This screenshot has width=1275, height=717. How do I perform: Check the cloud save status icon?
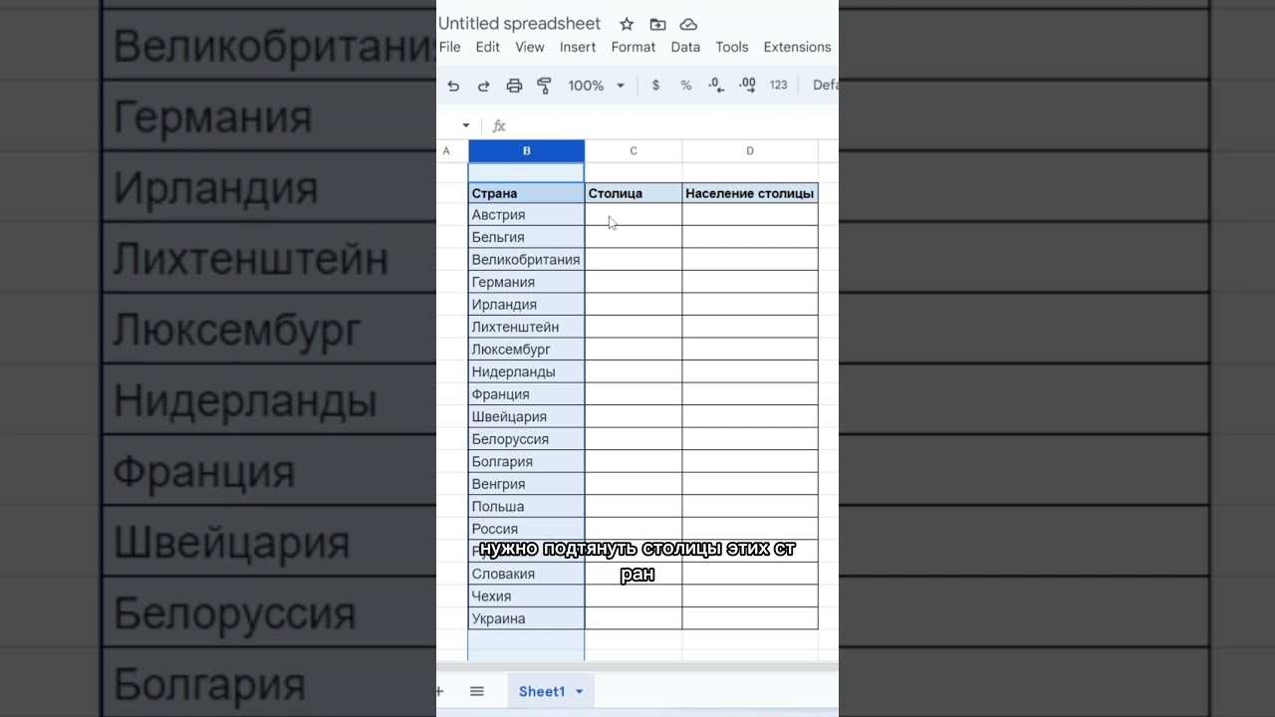pyautogui.click(x=688, y=24)
